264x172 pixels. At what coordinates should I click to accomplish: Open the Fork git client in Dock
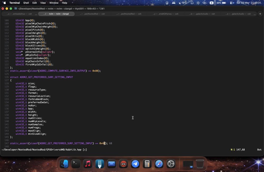pyautogui.click(x=100, y=164)
